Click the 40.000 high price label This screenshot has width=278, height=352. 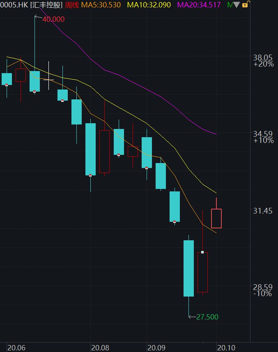53,19
